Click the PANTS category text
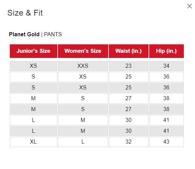 click(x=53, y=34)
